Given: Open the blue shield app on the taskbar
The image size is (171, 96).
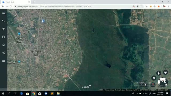Looking at the screenshot, I should tap(46, 94).
